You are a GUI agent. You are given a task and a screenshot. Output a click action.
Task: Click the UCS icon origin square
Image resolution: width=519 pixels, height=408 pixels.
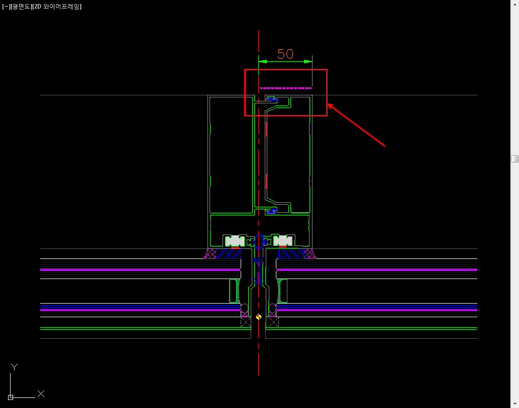[x=11, y=397]
